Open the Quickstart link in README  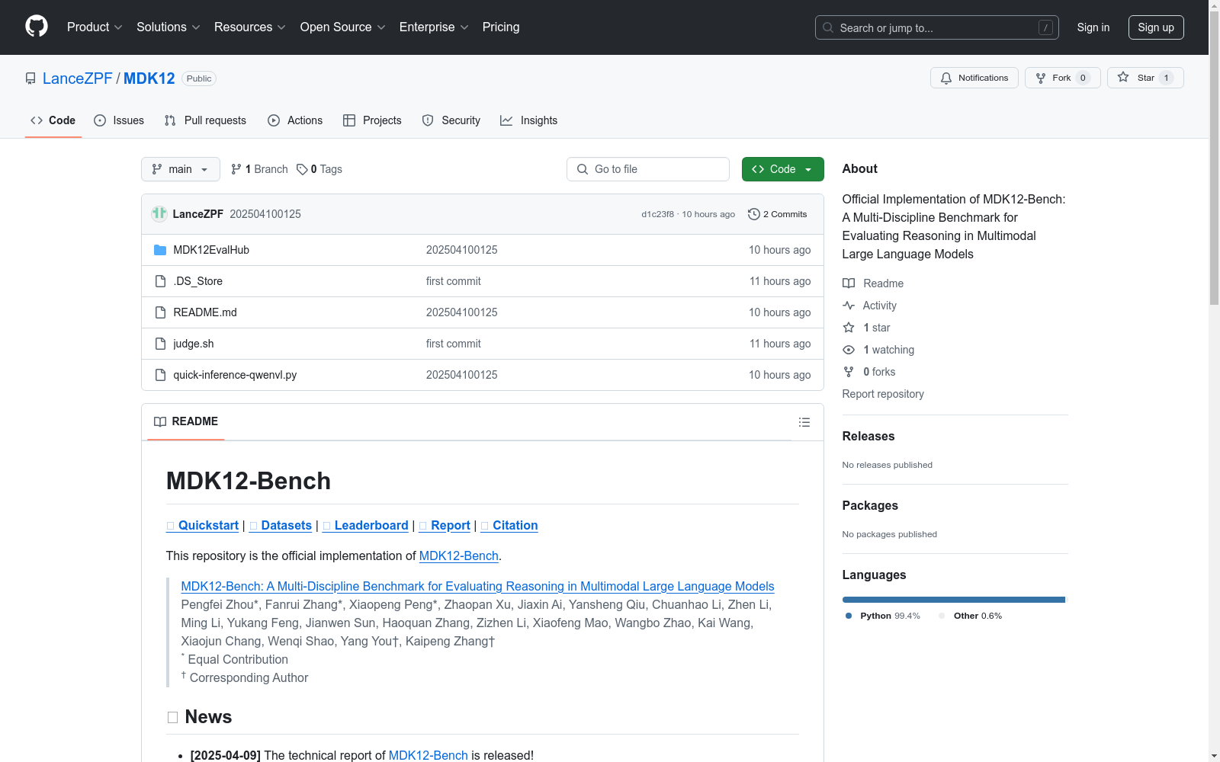202,526
